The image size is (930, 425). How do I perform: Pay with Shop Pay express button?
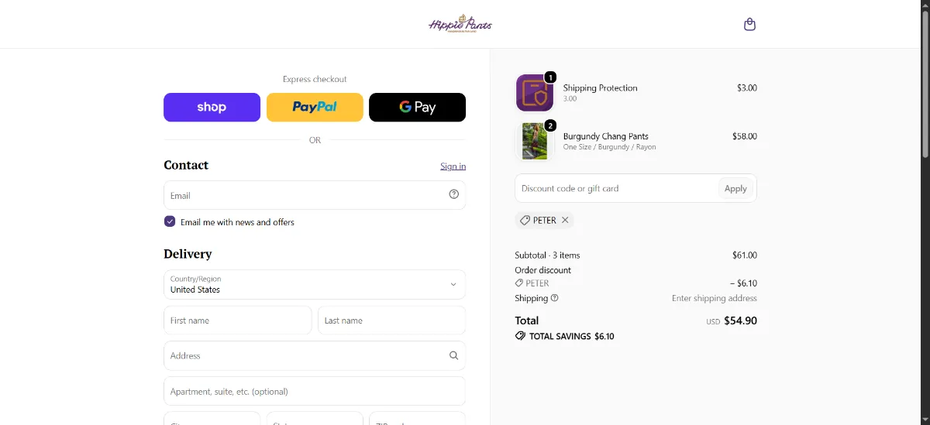click(x=212, y=108)
